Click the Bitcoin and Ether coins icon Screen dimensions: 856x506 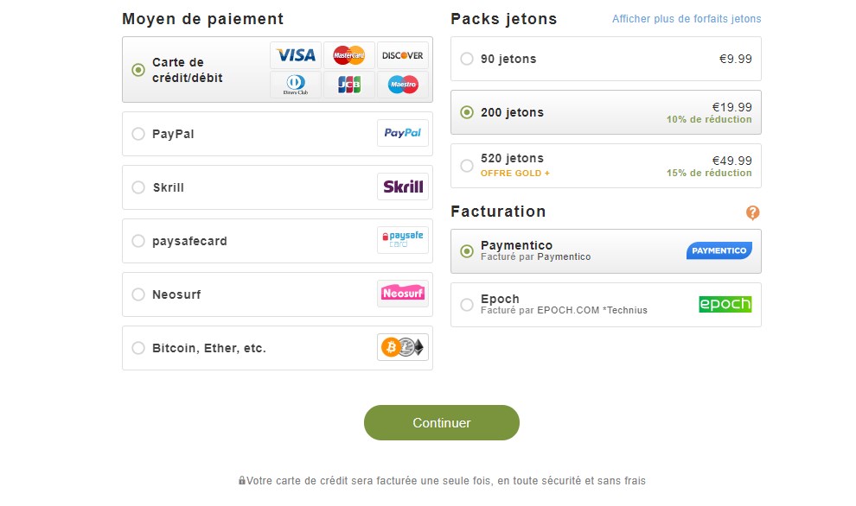point(402,347)
